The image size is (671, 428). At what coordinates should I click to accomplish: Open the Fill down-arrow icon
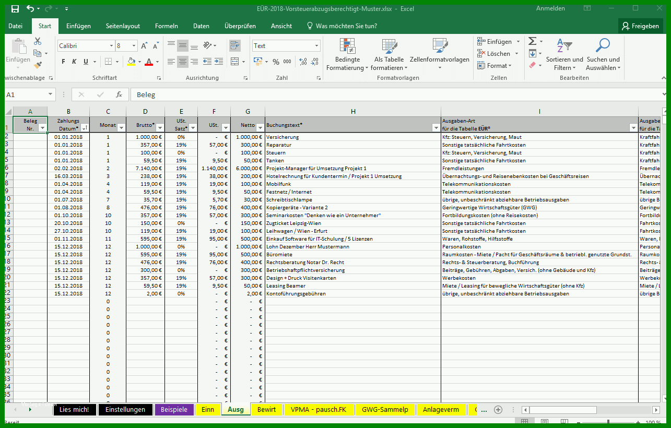click(x=532, y=53)
